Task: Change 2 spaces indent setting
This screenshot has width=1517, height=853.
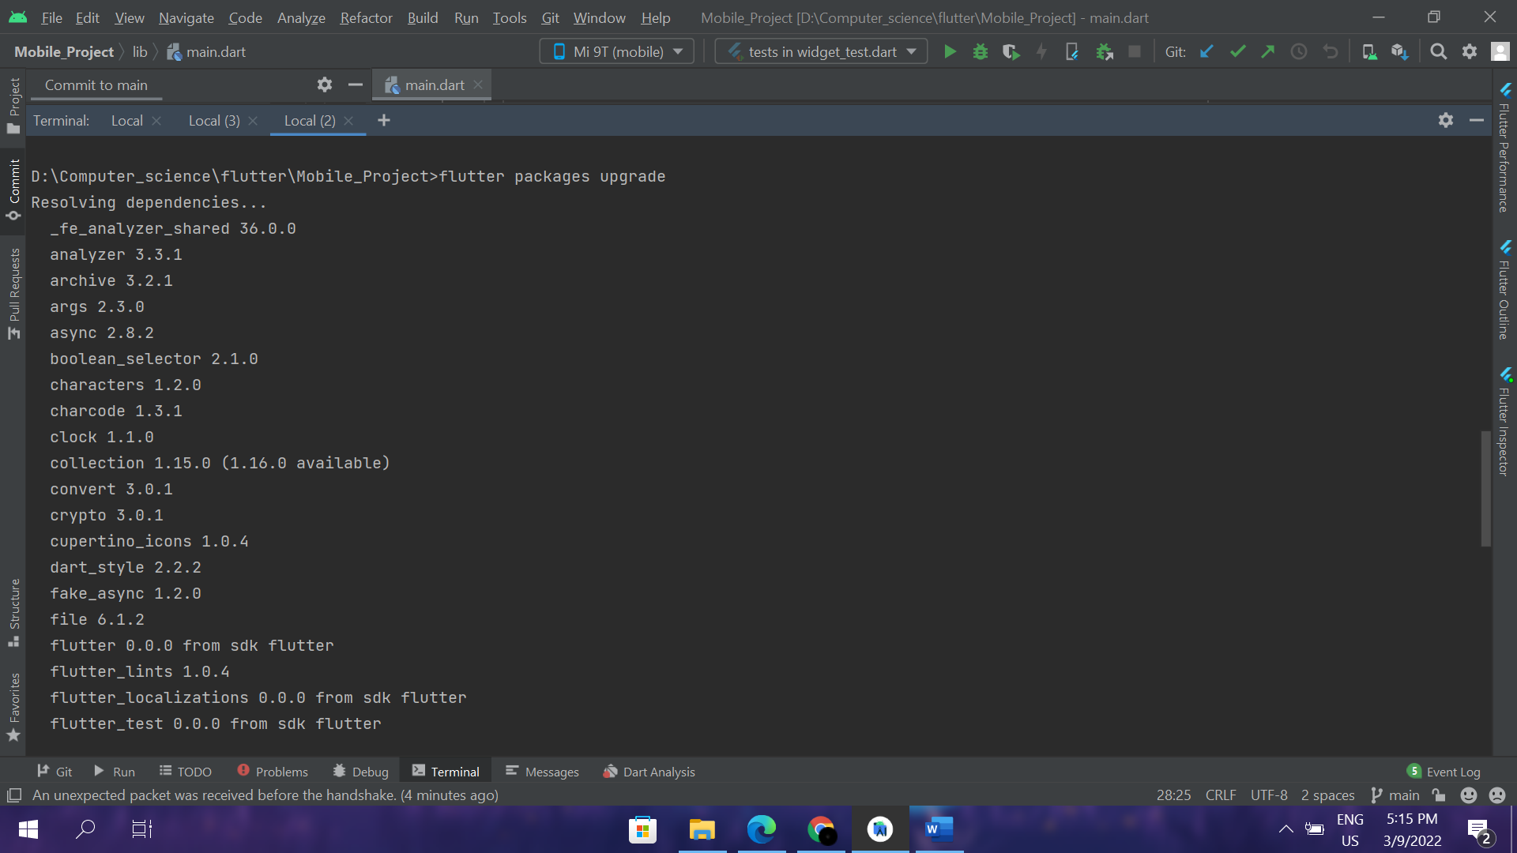Action: pyautogui.click(x=1327, y=795)
